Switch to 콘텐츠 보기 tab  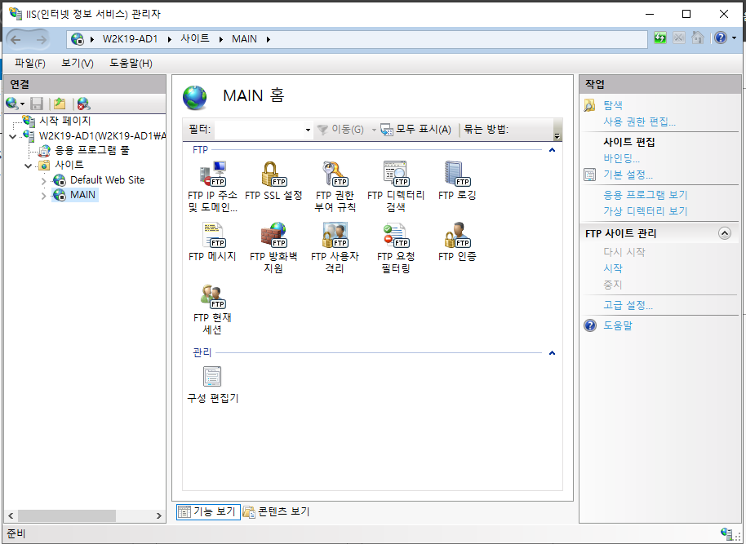(276, 511)
